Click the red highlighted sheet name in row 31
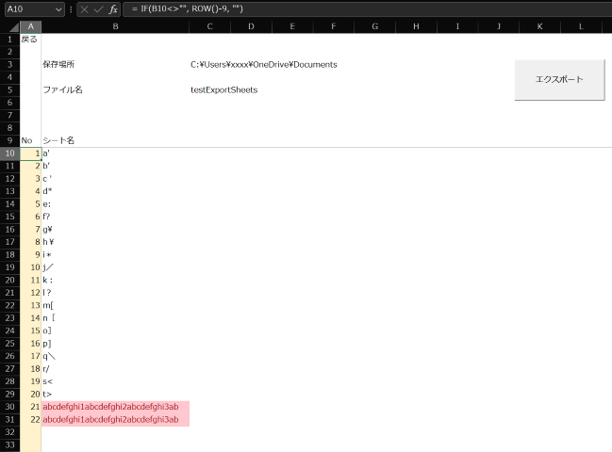The width and height of the screenshot is (612, 452). (115, 420)
